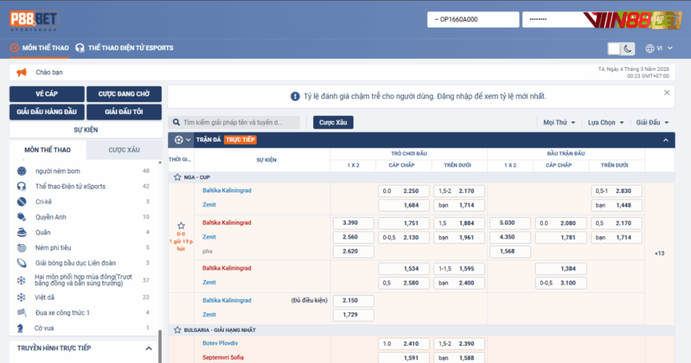Collapse the Truyền Hình Trực Tiếp section

tap(148, 348)
